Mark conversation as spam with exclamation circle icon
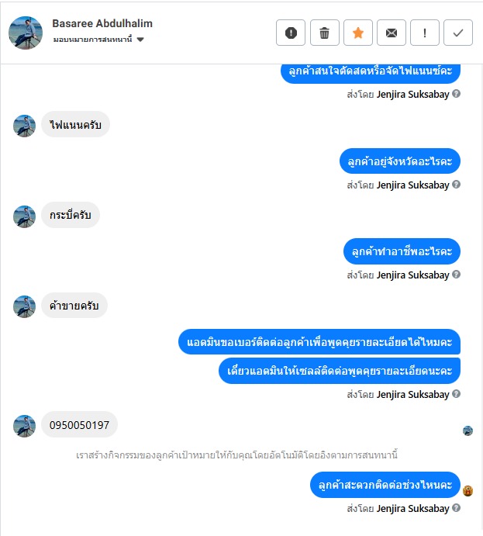The width and height of the screenshot is (483, 536). point(291,33)
